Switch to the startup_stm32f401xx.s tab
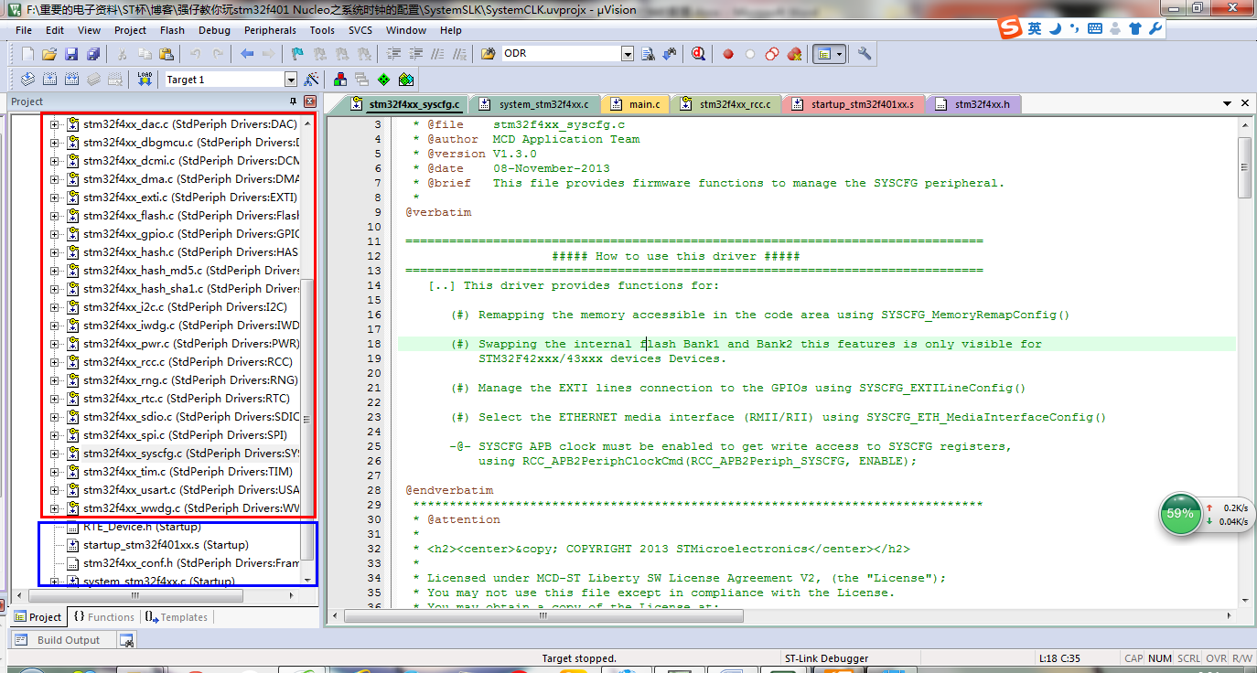 (853, 104)
